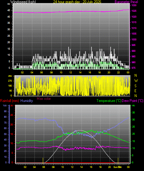The height and width of the screenshot is (171, 144).
Task: Click the W compass direction label
Action: point(136,81)
